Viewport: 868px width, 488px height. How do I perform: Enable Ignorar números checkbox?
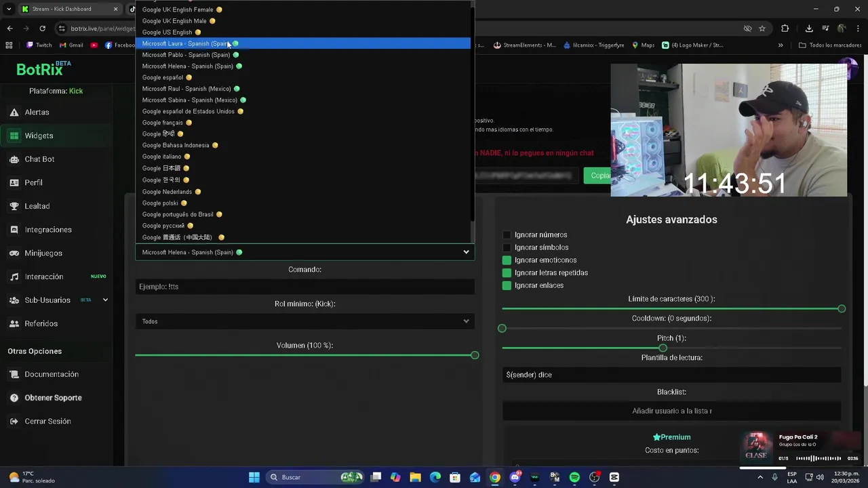[x=507, y=235]
